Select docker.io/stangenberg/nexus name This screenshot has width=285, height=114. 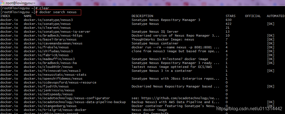(x=50, y=106)
